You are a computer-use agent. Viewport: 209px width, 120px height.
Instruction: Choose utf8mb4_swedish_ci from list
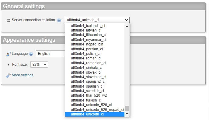click(x=95, y=91)
